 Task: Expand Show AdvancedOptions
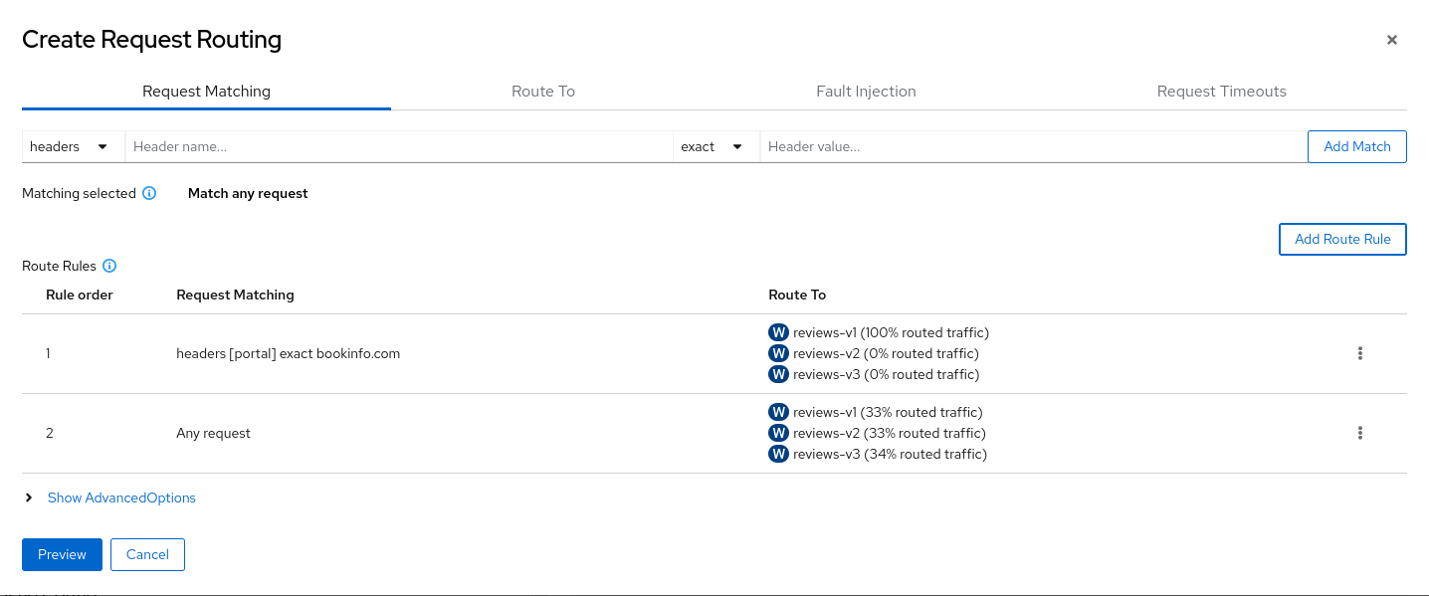121,497
